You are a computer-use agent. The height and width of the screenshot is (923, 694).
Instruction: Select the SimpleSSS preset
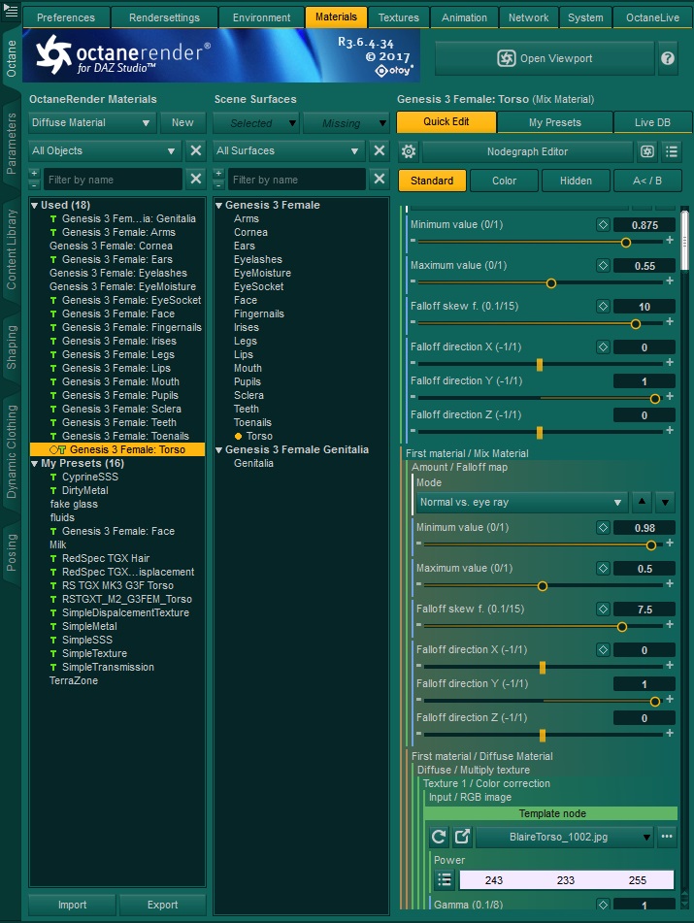click(x=87, y=640)
